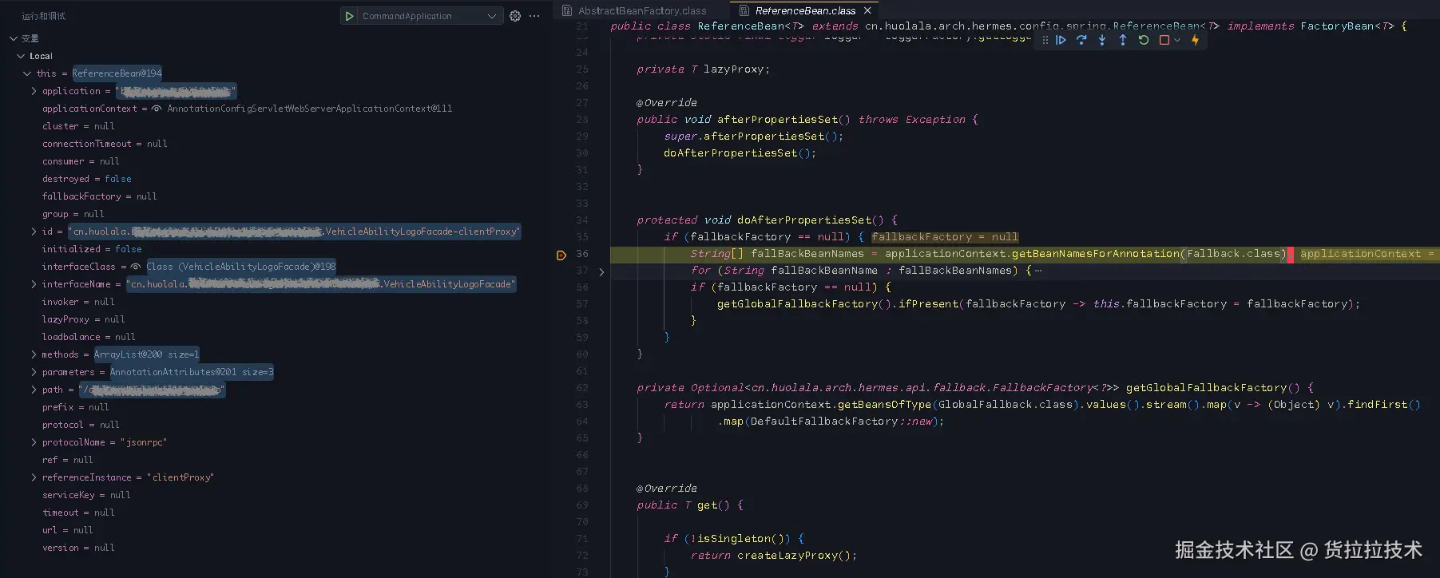The width and height of the screenshot is (1440, 578).
Task: Restart the debug session
Action: coord(1144,40)
